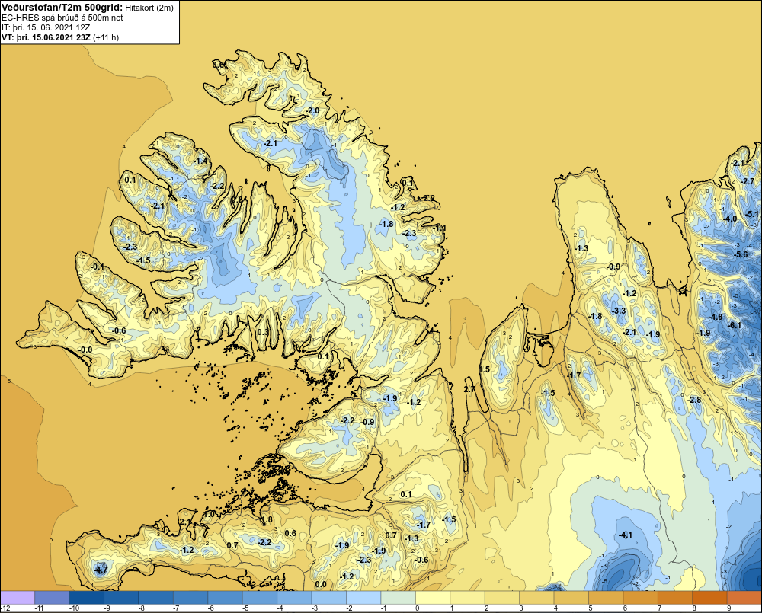Pick the legend swatch between 6 and 7
762x613 pixels.
pyautogui.click(x=641, y=597)
